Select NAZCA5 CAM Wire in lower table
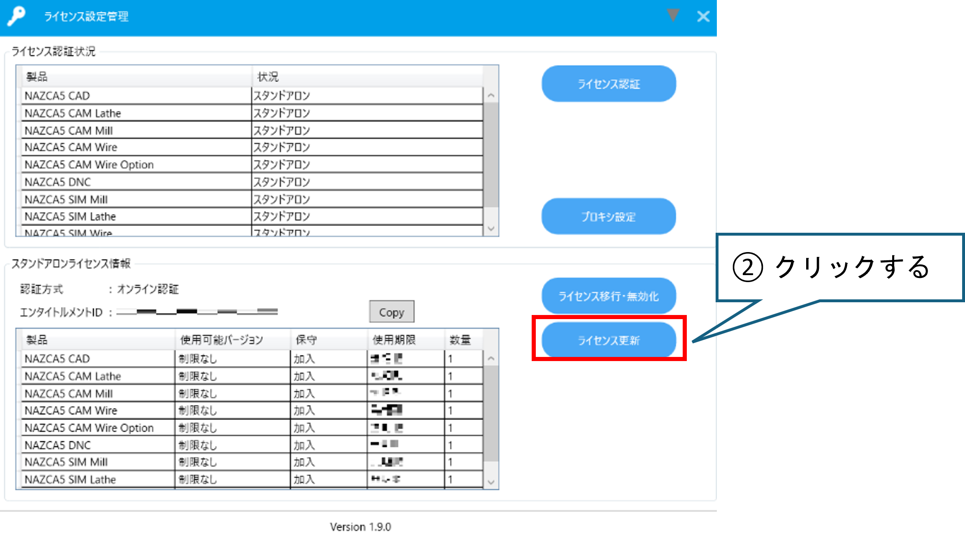 click(x=251, y=410)
